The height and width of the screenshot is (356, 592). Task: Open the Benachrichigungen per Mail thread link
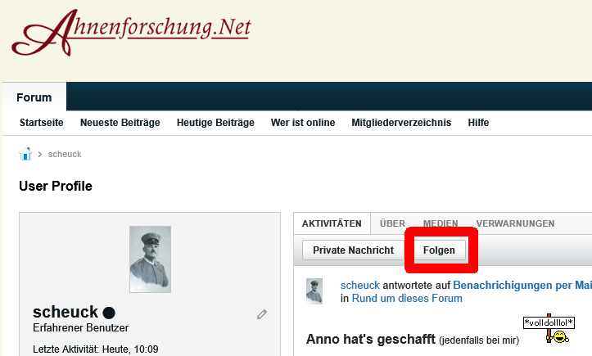522,285
